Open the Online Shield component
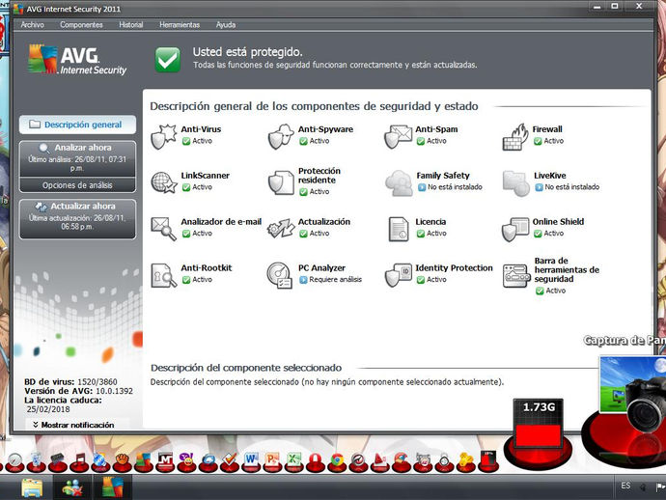Screen dimensions: 666x500 click(542, 228)
